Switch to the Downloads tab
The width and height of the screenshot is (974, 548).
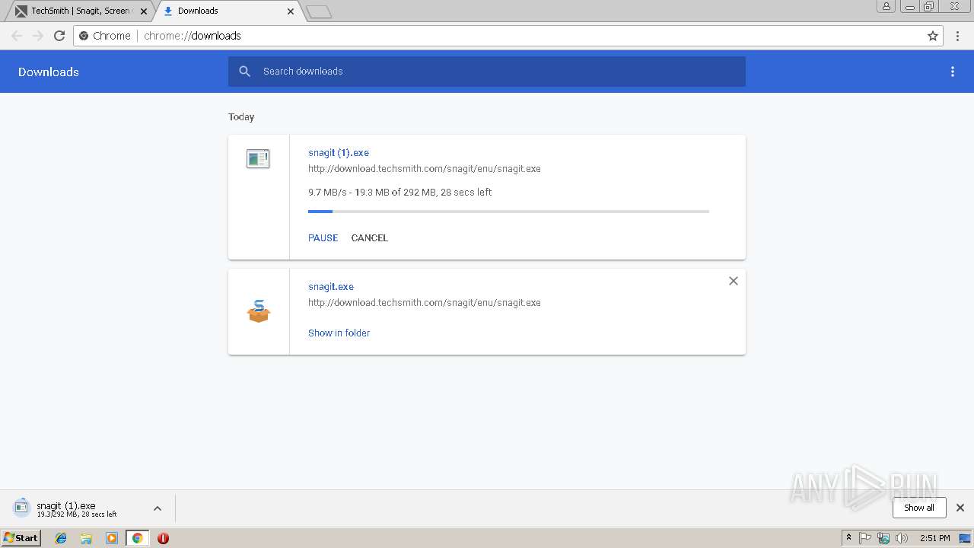point(227,11)
